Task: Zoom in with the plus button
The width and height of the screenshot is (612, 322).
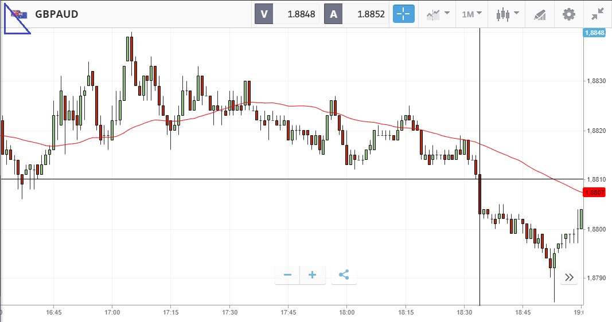Action: 313,275
